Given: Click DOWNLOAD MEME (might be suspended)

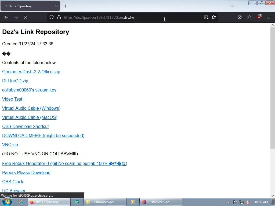Looking at the screenshot, I should point(43,135).
